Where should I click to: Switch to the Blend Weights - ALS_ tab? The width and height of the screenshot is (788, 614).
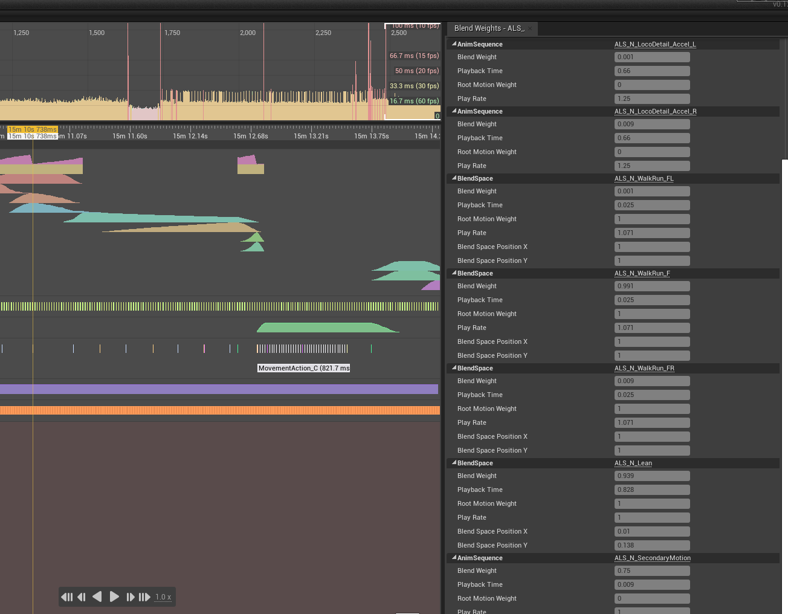(x=488, y=28)
